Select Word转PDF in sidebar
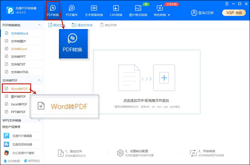Viewport: 250px width, 165px height. point(16,89)
